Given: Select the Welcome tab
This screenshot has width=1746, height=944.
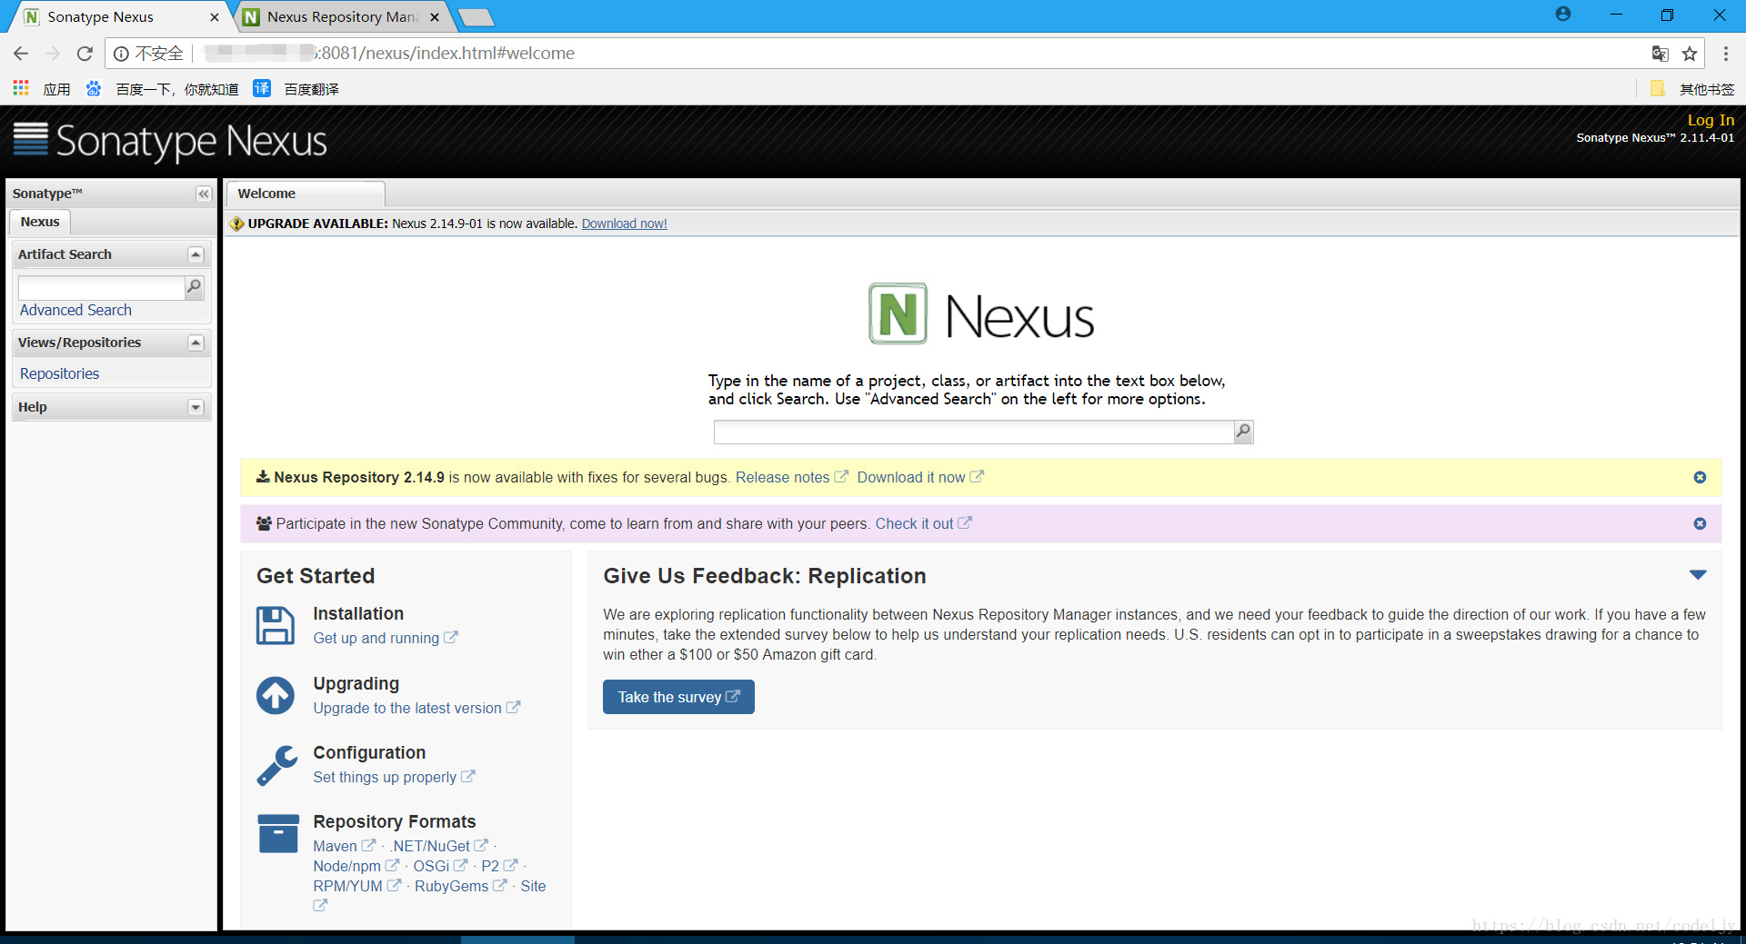Looking at the screenshot, I should tap(306, 194).
